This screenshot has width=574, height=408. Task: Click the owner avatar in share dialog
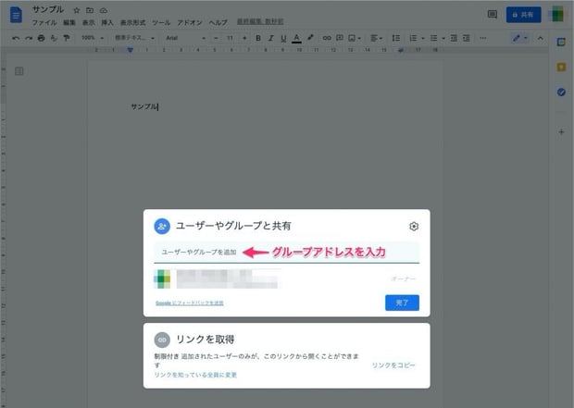[162, 278]
